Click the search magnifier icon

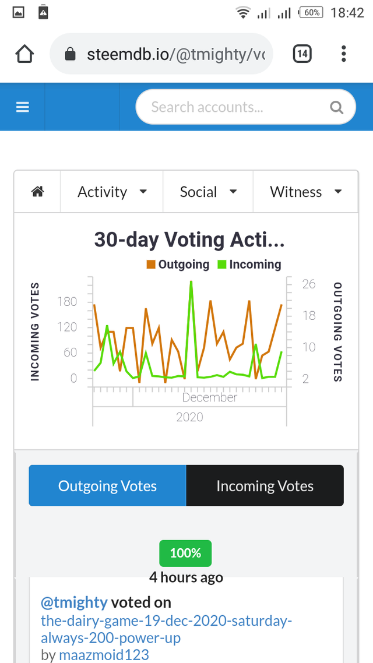[x=336, y=107]
